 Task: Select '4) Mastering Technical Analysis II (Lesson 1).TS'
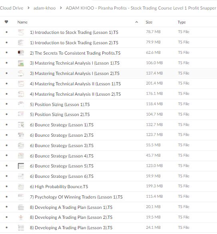[x=75, y=84]
